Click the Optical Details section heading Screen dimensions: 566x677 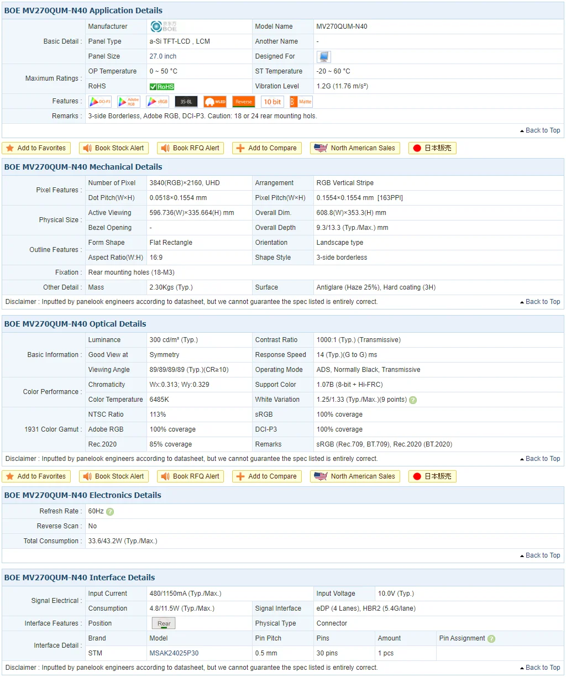pyautogui.click(x=75, y=324)
